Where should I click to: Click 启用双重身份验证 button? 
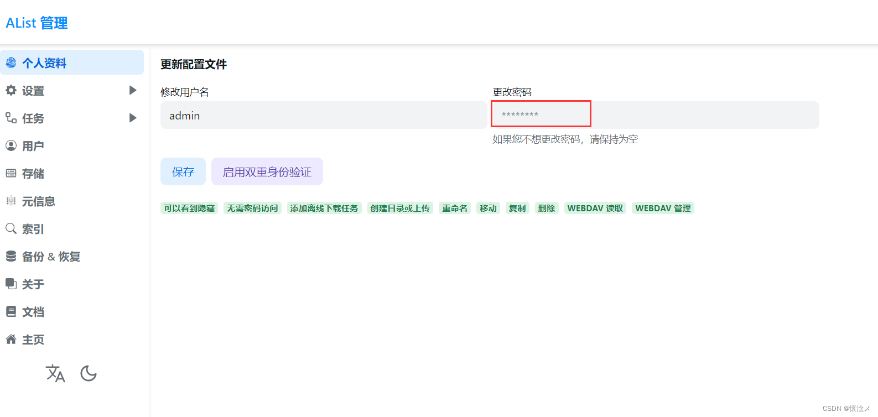(267, 171)
